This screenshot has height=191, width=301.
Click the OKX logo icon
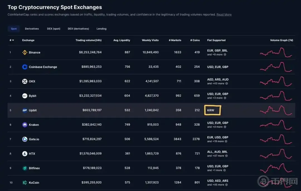click(25, 81)
